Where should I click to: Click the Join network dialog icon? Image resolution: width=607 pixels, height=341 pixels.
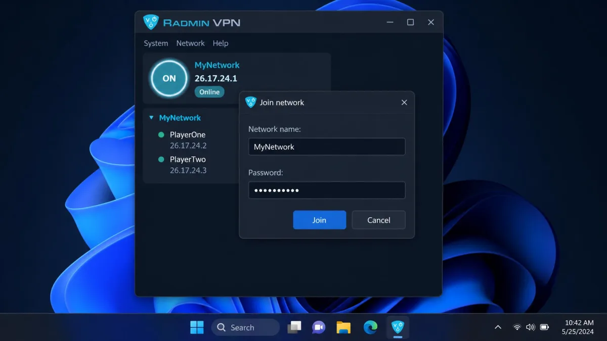pyautogui.click(x=251, y=102)
